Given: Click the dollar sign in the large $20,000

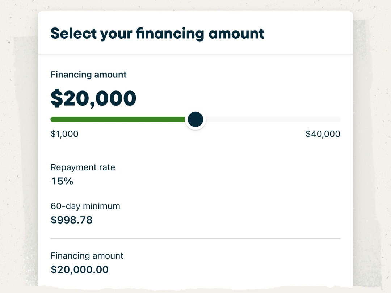Looking at the screenshot, I should pos(56,98).
